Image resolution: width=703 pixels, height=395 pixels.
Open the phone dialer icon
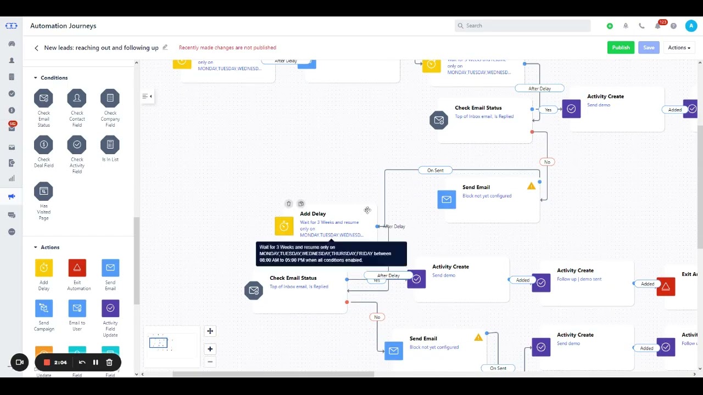(641, 26)
